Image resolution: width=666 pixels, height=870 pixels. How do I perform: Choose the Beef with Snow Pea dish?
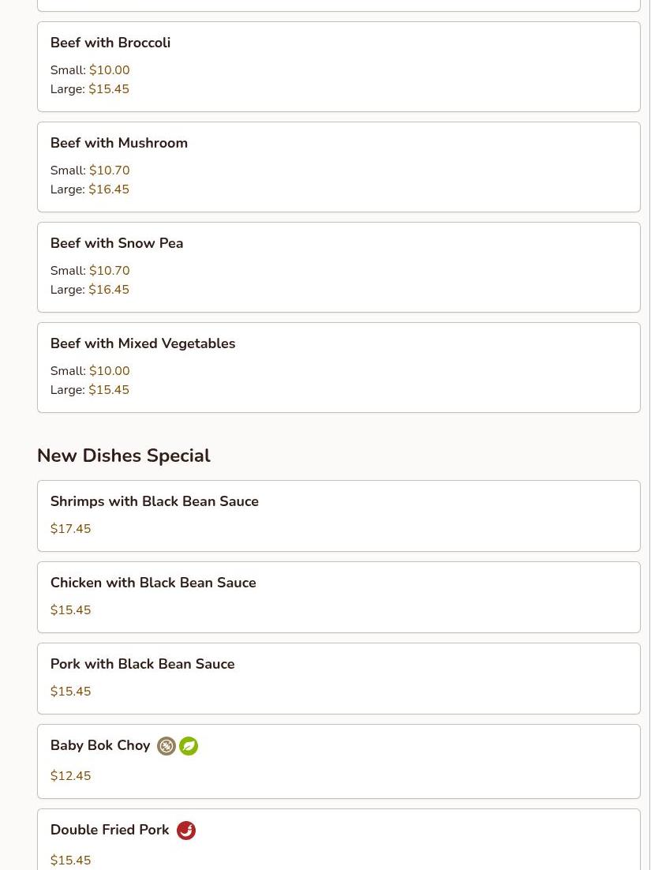coord(117,243)
